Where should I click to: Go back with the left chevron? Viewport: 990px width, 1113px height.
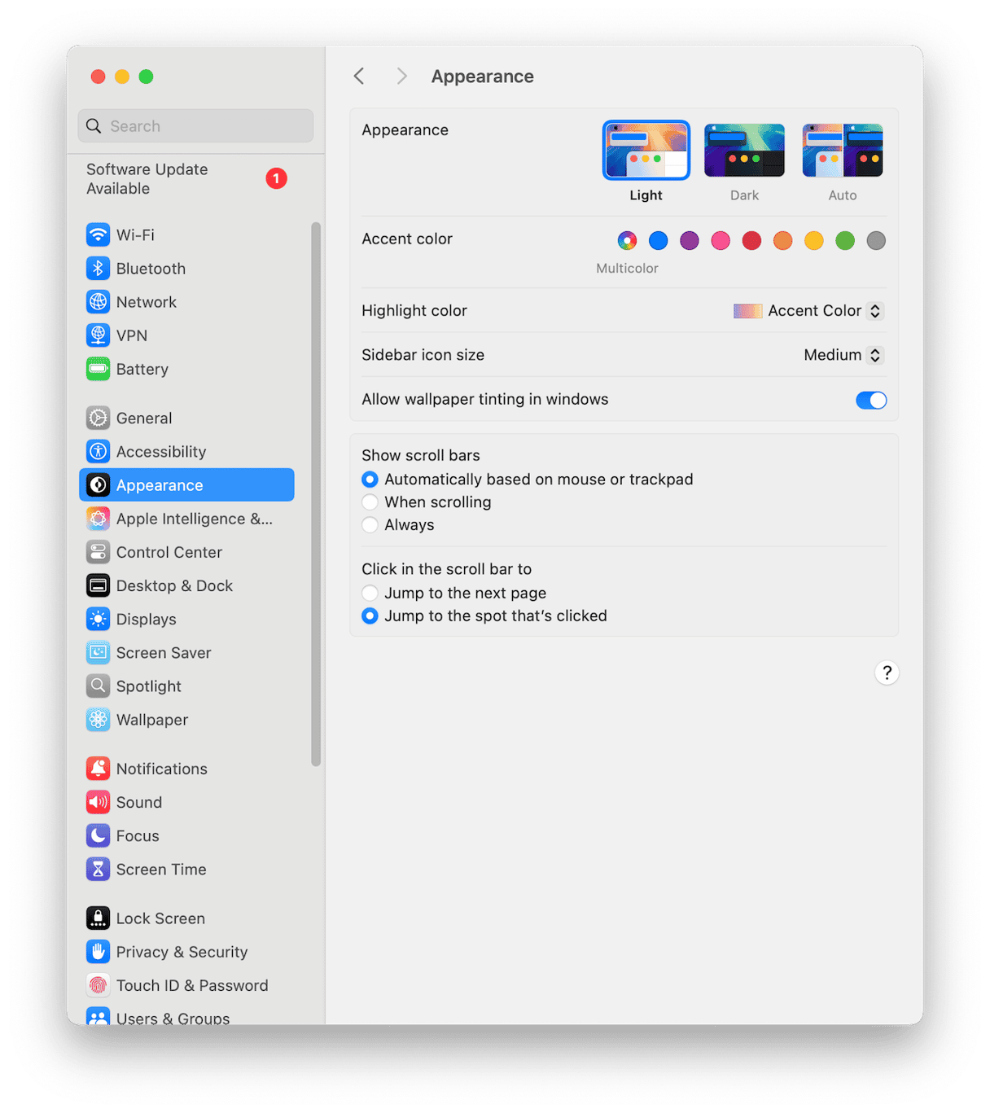tap(359, 77)
